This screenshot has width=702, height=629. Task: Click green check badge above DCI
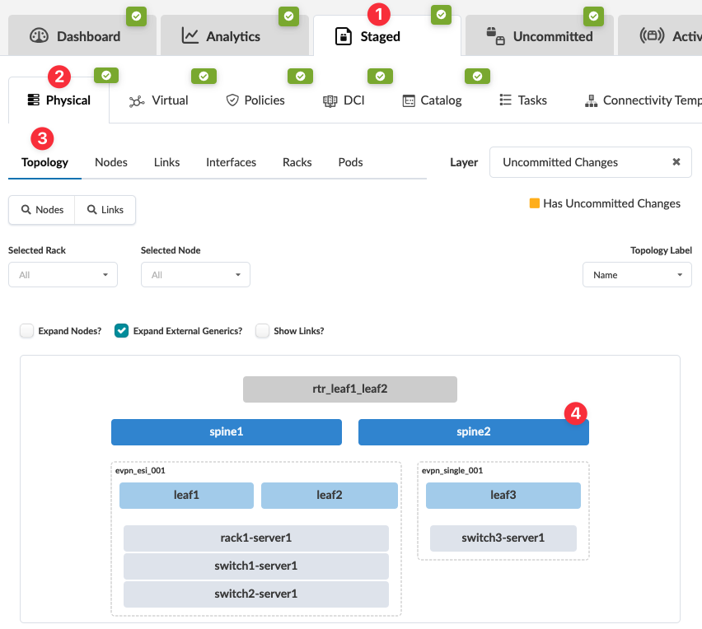click(x=380, y=77)
